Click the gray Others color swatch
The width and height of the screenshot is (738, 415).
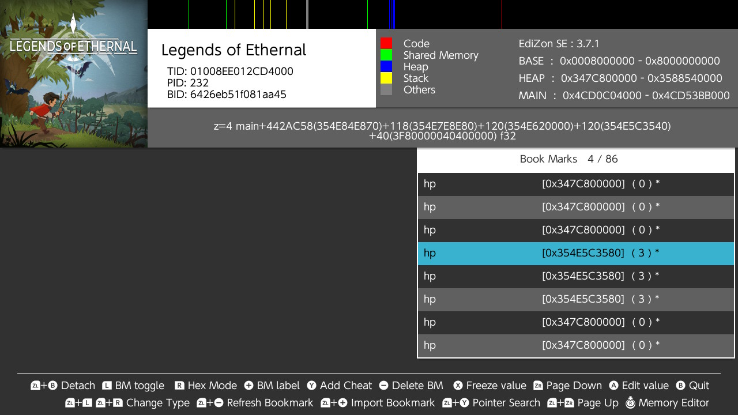(x=386, y=89)
